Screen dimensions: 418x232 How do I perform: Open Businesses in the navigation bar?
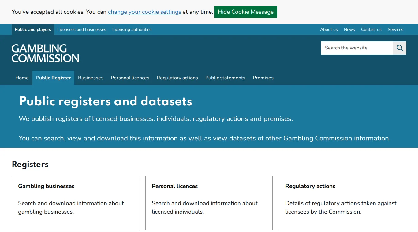click(x=91, y=78)
